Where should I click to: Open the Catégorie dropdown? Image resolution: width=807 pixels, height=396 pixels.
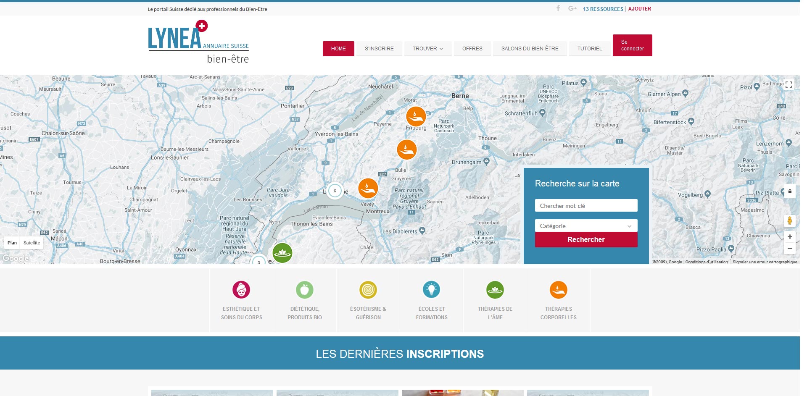[586, 226]
